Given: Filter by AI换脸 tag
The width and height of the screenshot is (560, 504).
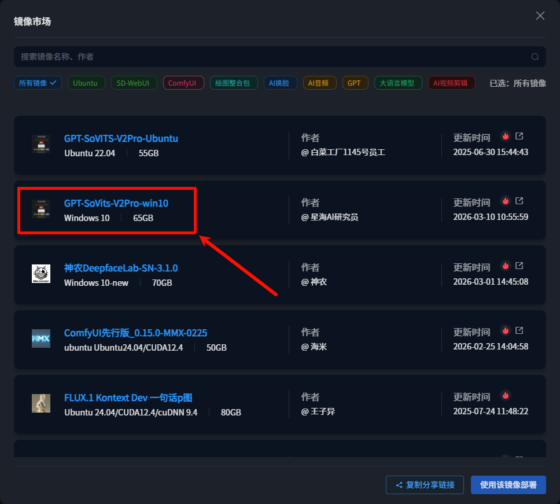Looking at the screenshot, I should [281, 83].
